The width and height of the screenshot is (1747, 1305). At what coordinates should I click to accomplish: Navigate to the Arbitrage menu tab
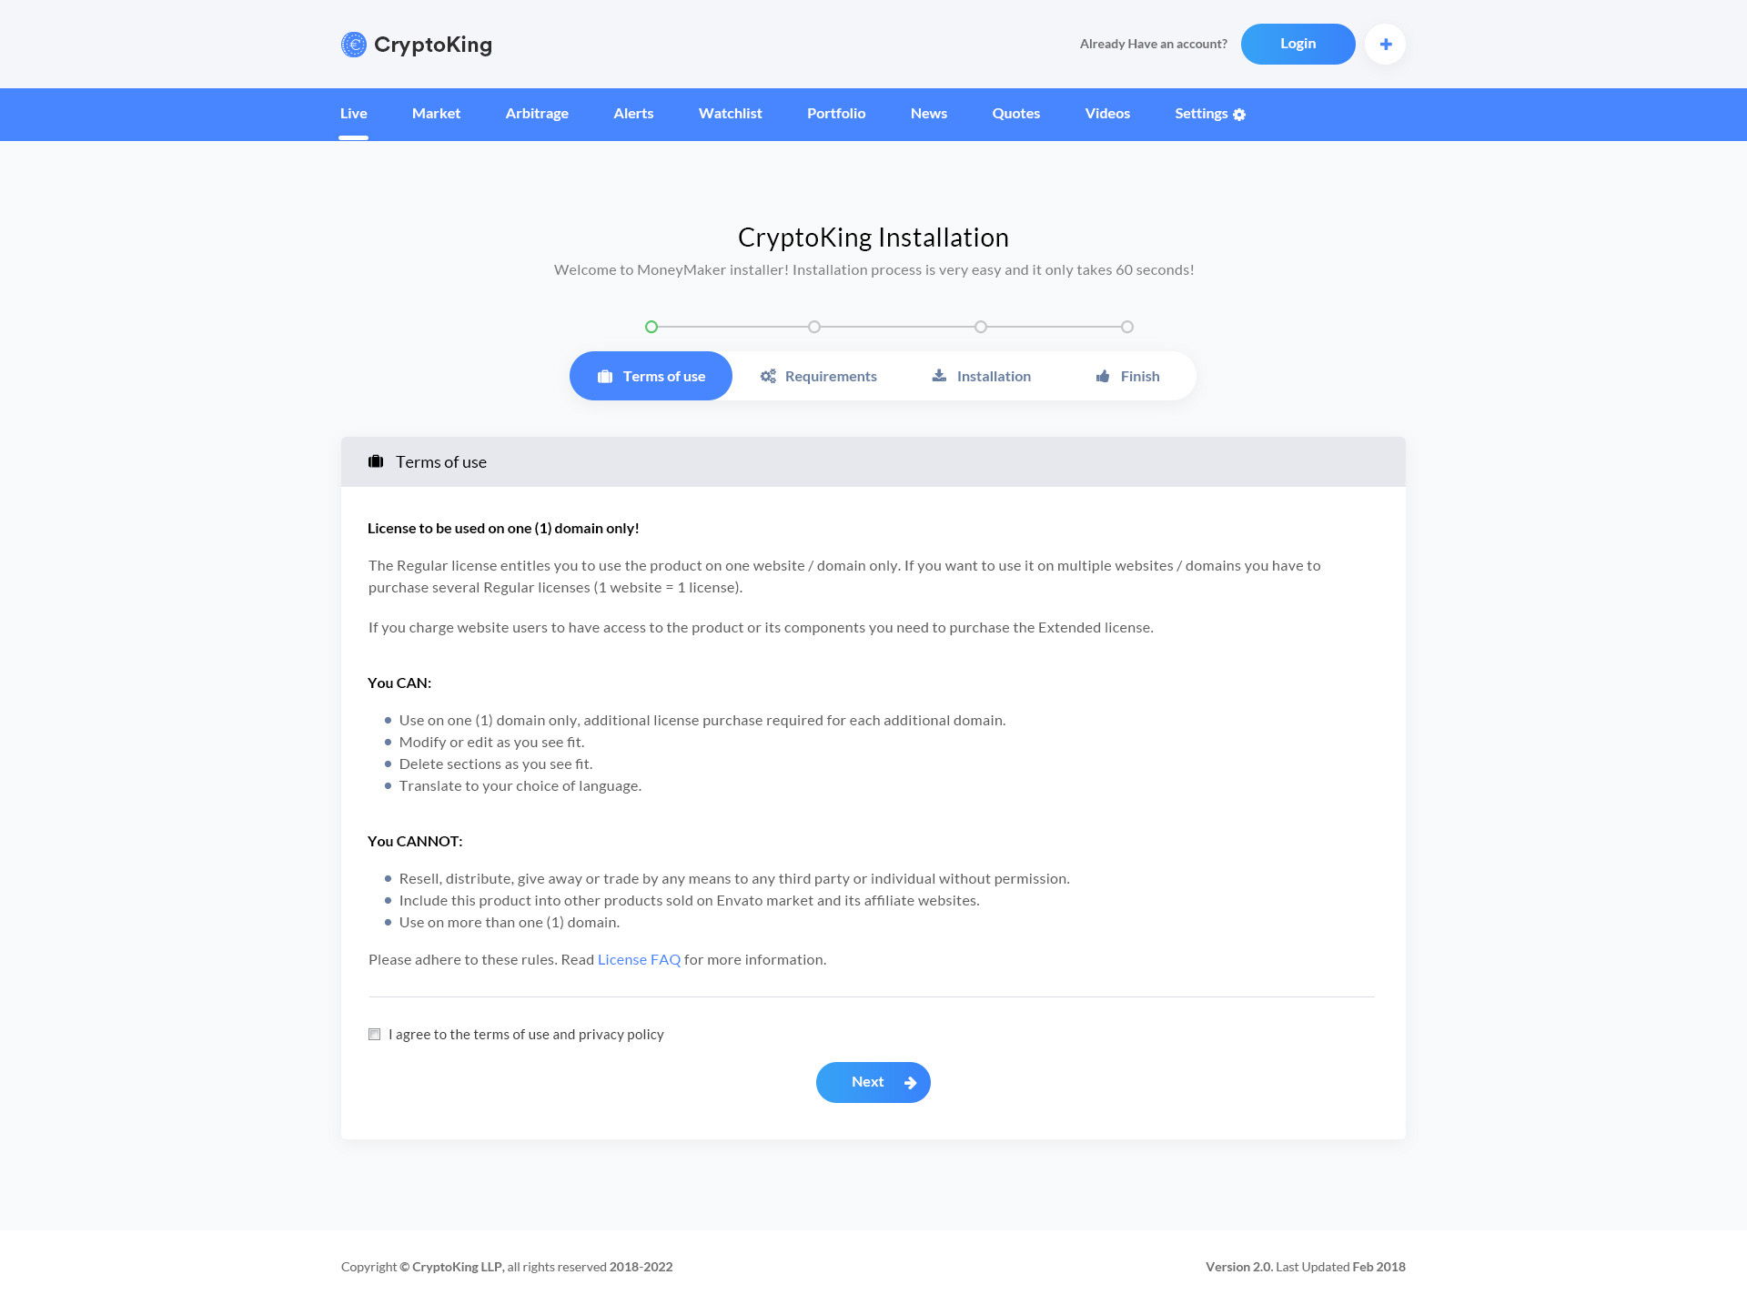tap(537, 114)
